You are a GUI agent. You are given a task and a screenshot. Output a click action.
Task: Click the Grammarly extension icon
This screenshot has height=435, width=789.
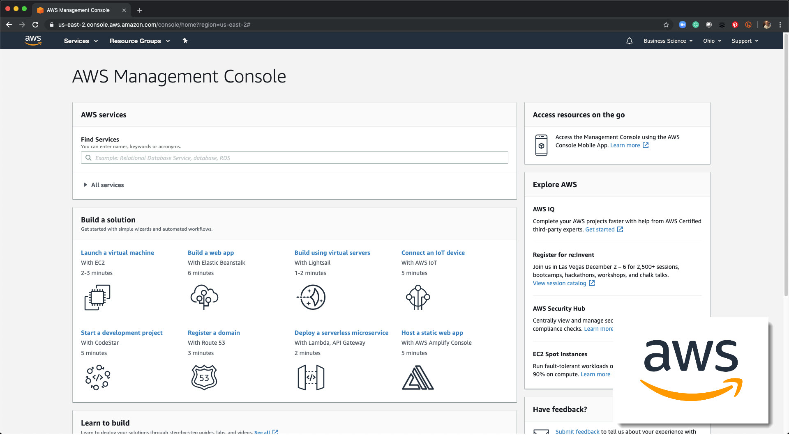[696, 25]
